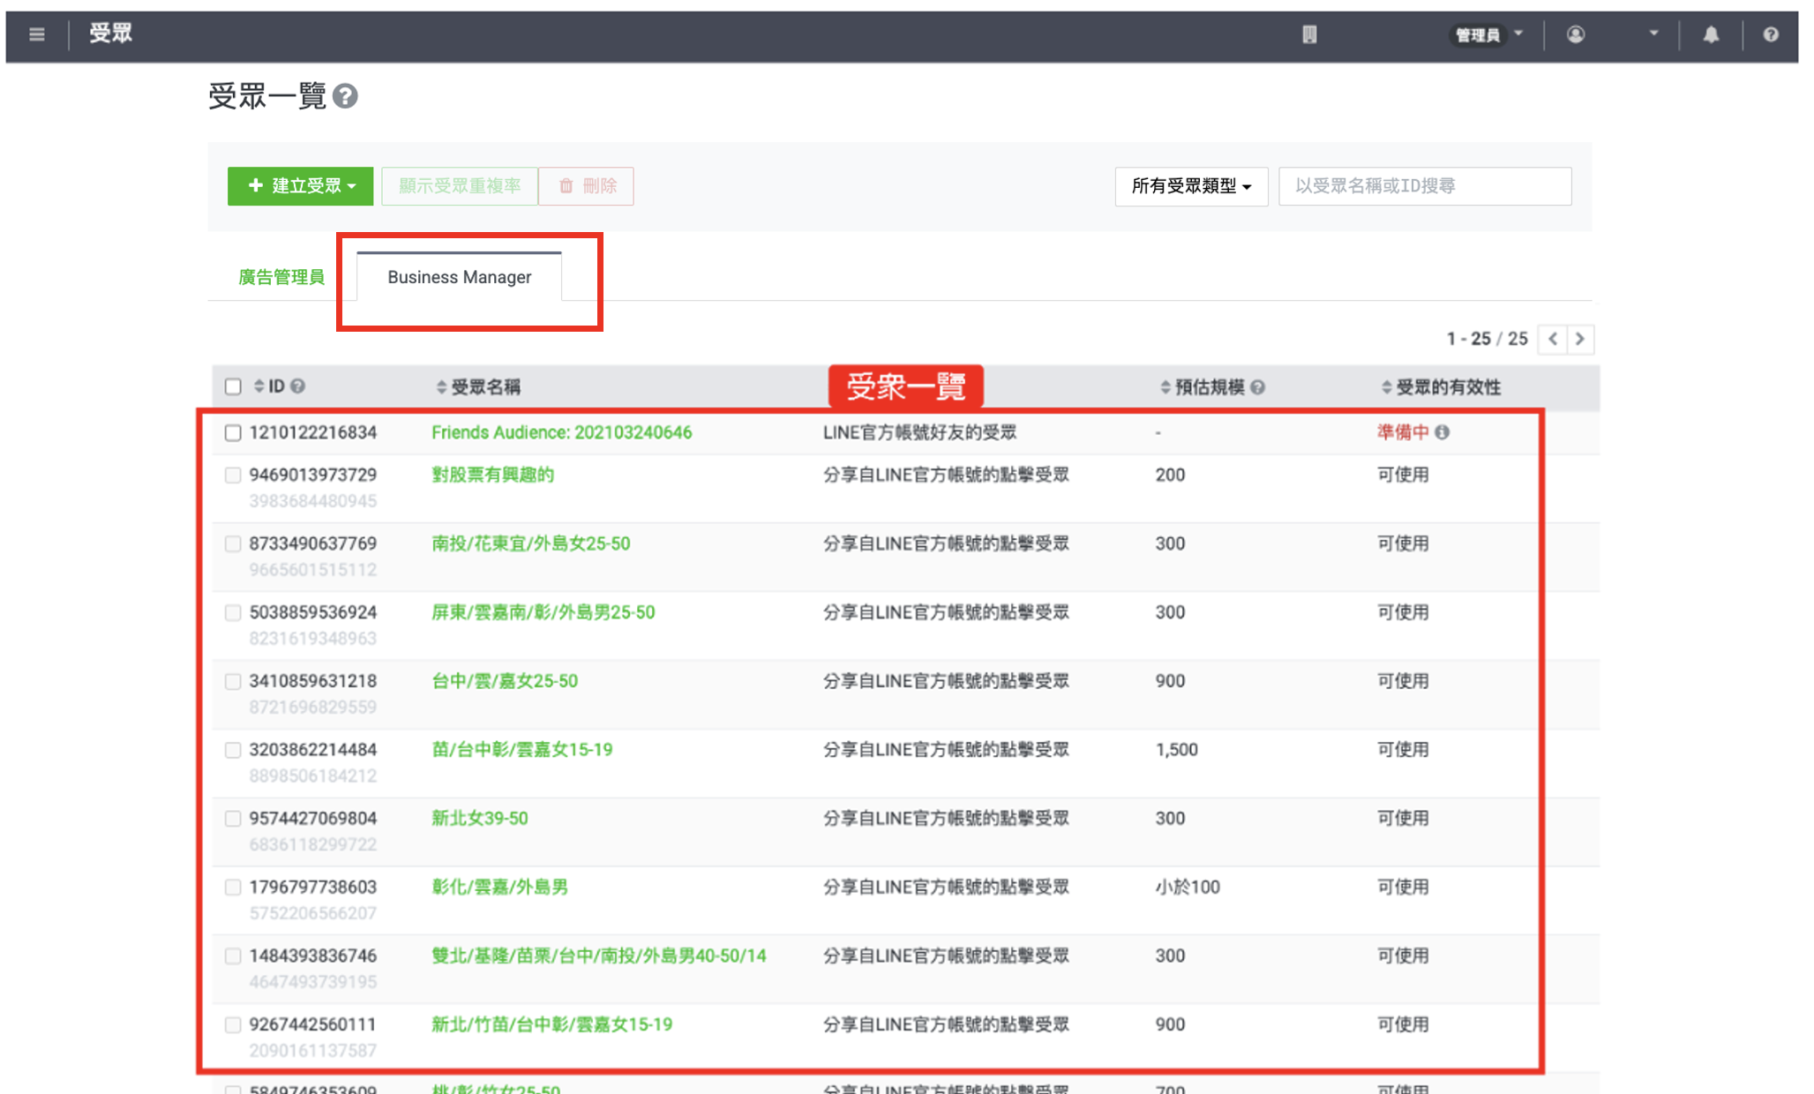
Task: Open Friends Audience: 202103240646 link
Action: pos(561,432)
